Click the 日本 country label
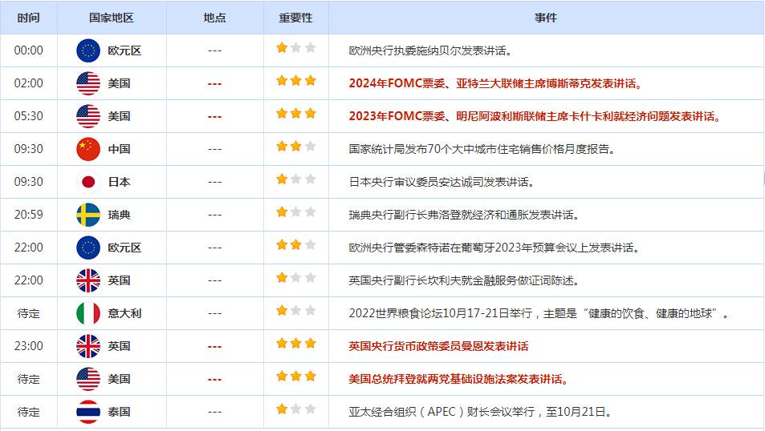Viewport: 765px width, 431px height. coord(119,182)
